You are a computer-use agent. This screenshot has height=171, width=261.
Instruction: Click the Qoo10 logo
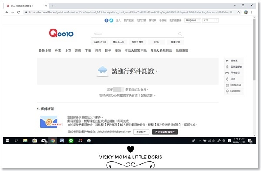61,33
